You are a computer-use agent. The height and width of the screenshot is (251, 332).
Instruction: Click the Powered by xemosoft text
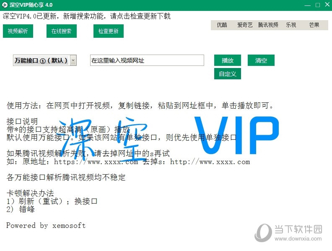pyautogui.click(x=46, y=225)
